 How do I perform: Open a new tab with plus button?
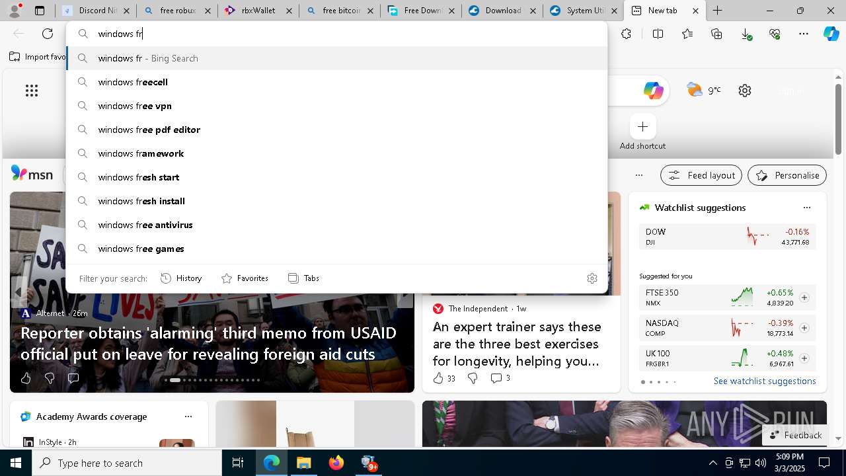(x=717, y=11)
